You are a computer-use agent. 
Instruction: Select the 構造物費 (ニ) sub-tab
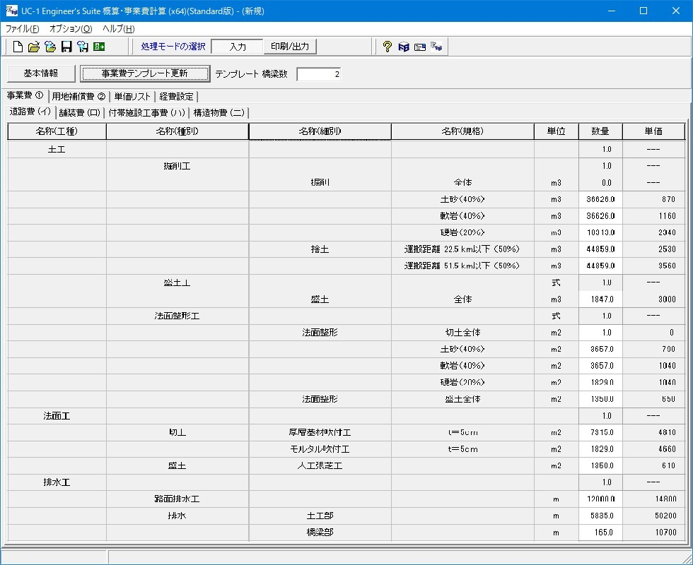(x=219, y=112)
